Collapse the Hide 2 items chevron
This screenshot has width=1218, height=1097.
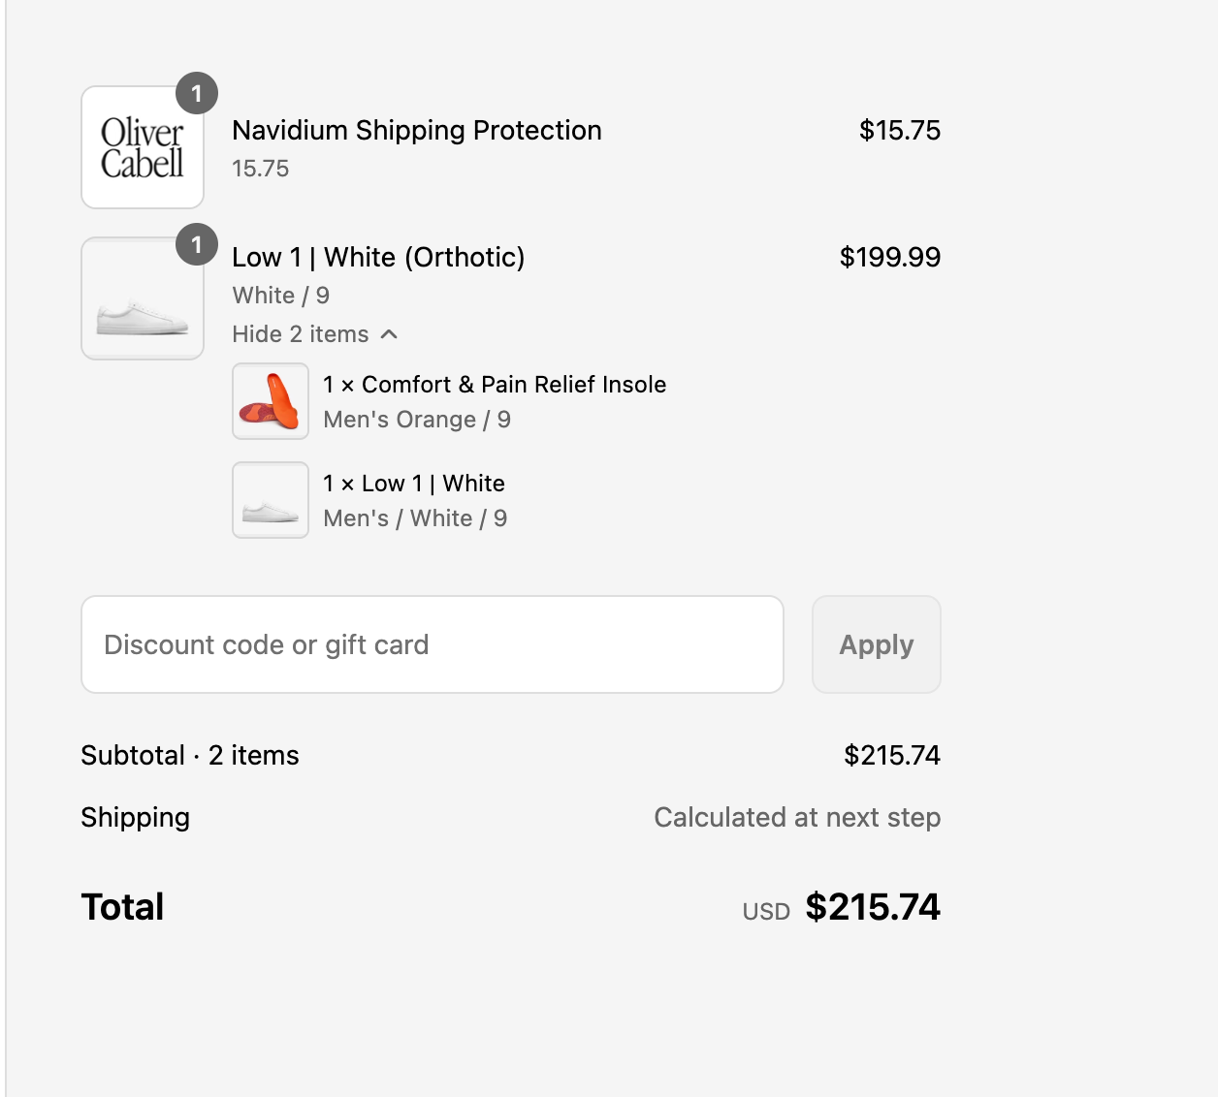point(389,334)
